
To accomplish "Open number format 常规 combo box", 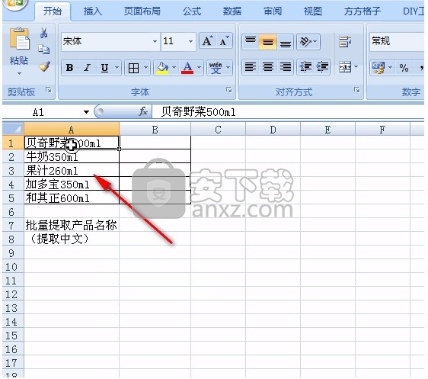I will click(397, 41).
